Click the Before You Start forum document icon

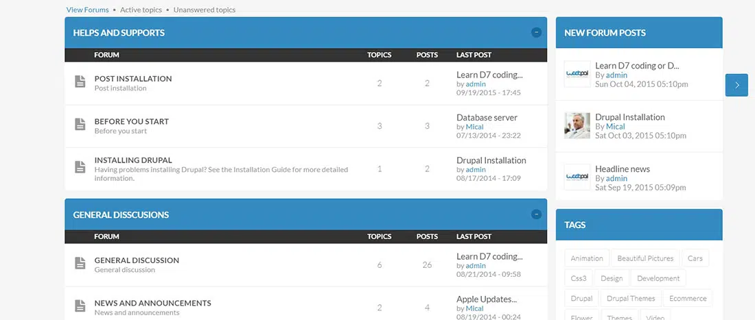click(80, 125)
